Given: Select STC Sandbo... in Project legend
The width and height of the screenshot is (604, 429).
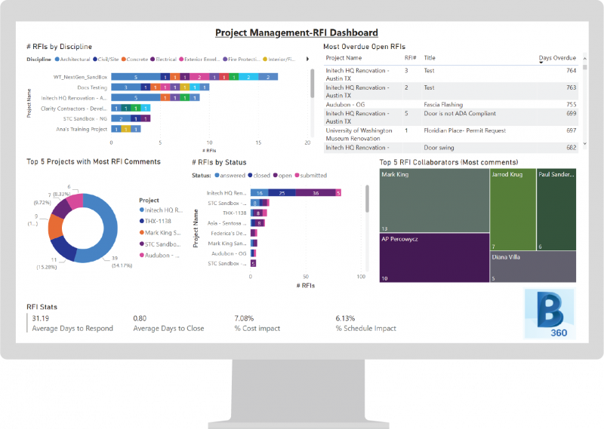Looking at the screenshot, I should point(160,244).
